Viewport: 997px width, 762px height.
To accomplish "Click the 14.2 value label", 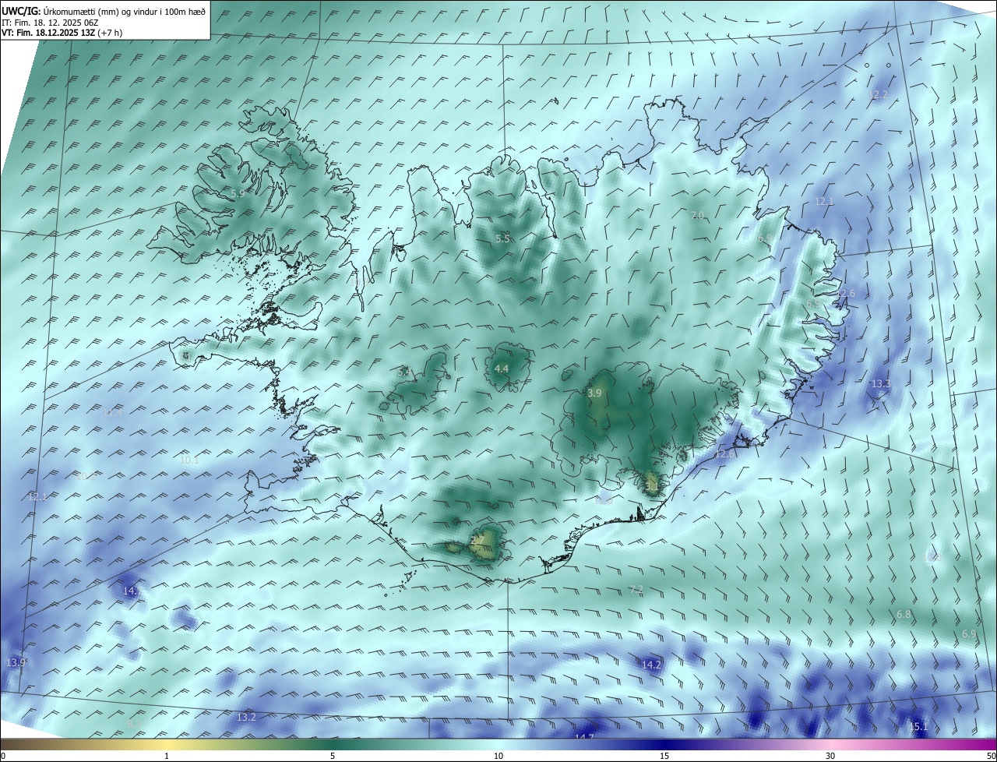I will [651, 665].
